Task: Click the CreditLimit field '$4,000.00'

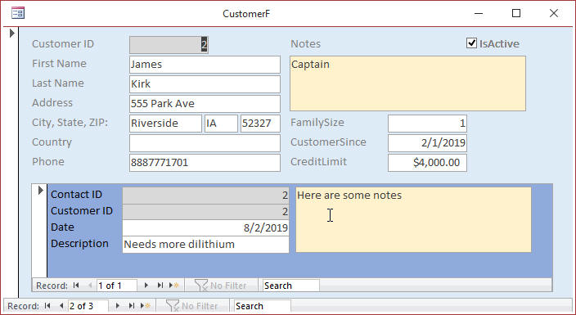Action: [x=427, y=163]
